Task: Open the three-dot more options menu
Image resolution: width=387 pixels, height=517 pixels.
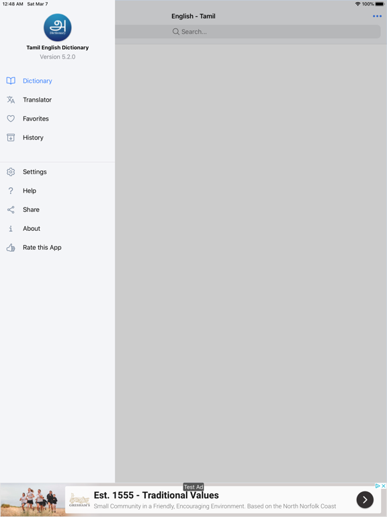Action: (x=377, y=16)
